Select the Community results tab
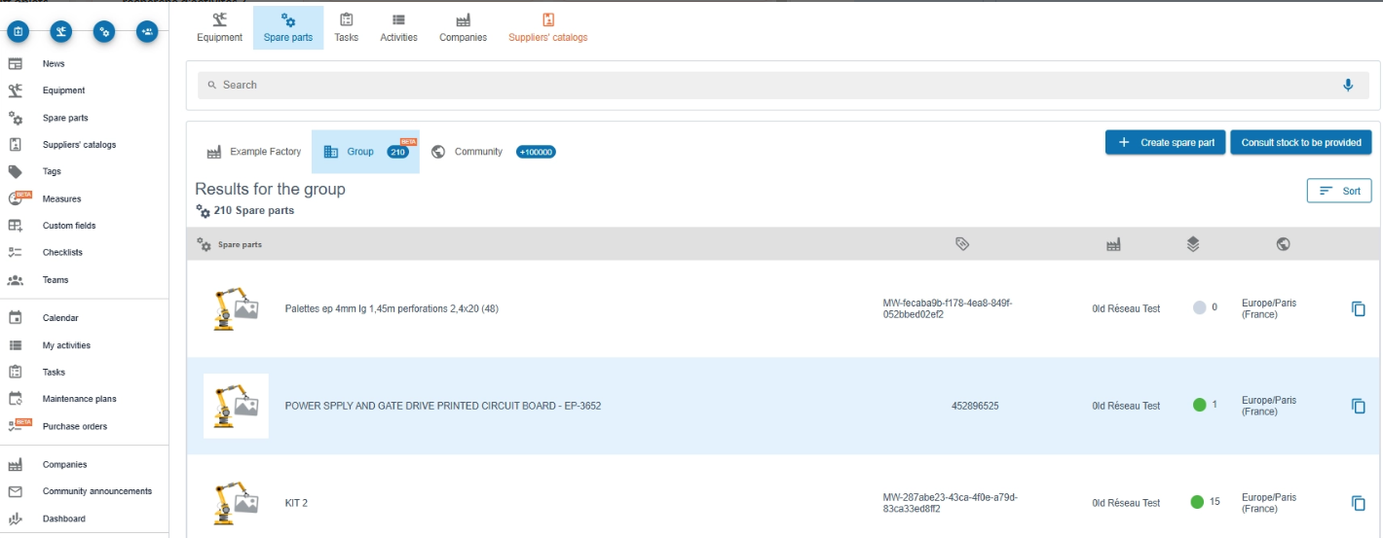The height and width of the screenshot is (538, 1383). pyautogui.click(x=478, y=152)
